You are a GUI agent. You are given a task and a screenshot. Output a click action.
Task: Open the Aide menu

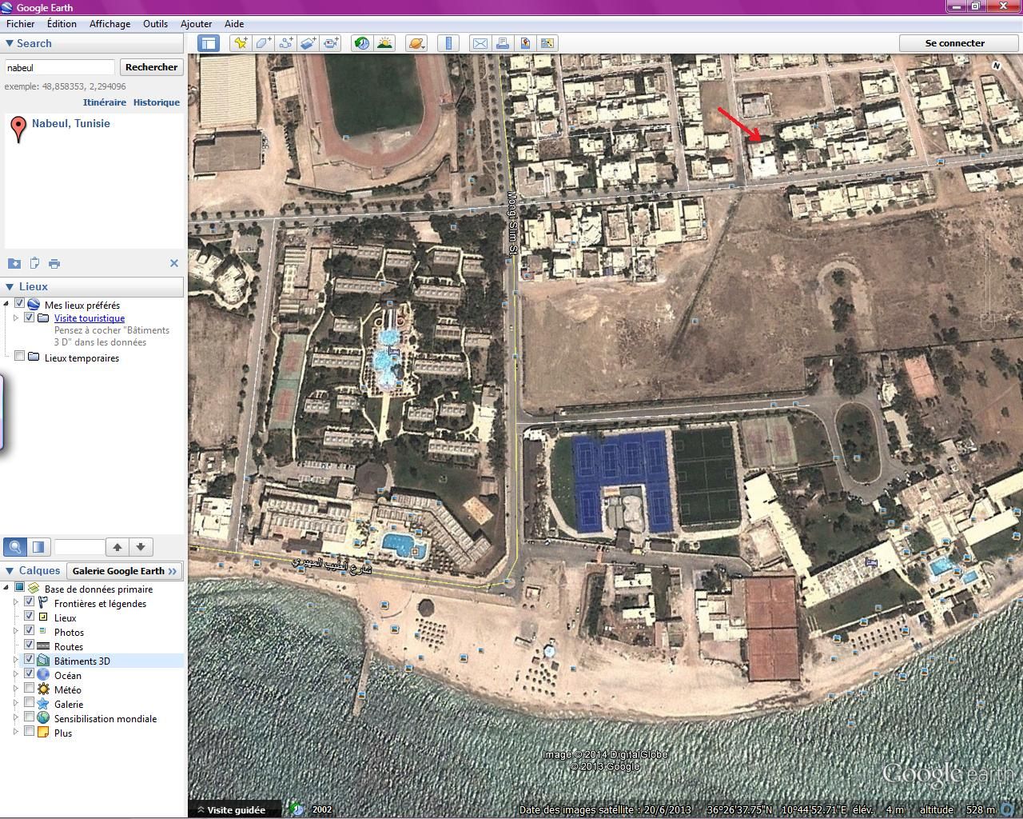pos(234,24)
